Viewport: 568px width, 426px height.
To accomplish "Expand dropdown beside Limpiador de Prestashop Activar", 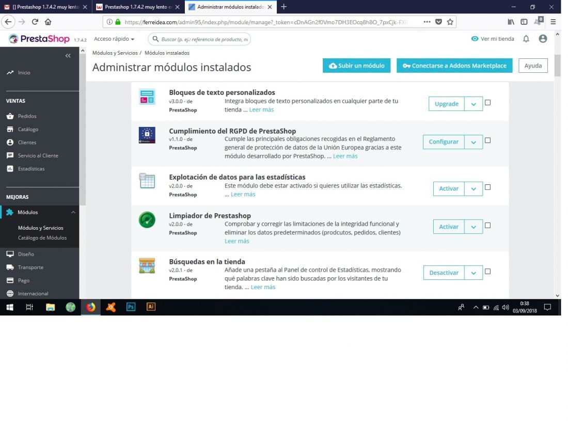I will (474, 227).
